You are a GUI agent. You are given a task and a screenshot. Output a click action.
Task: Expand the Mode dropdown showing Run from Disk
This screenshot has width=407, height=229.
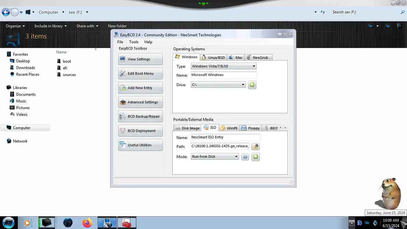215,156
